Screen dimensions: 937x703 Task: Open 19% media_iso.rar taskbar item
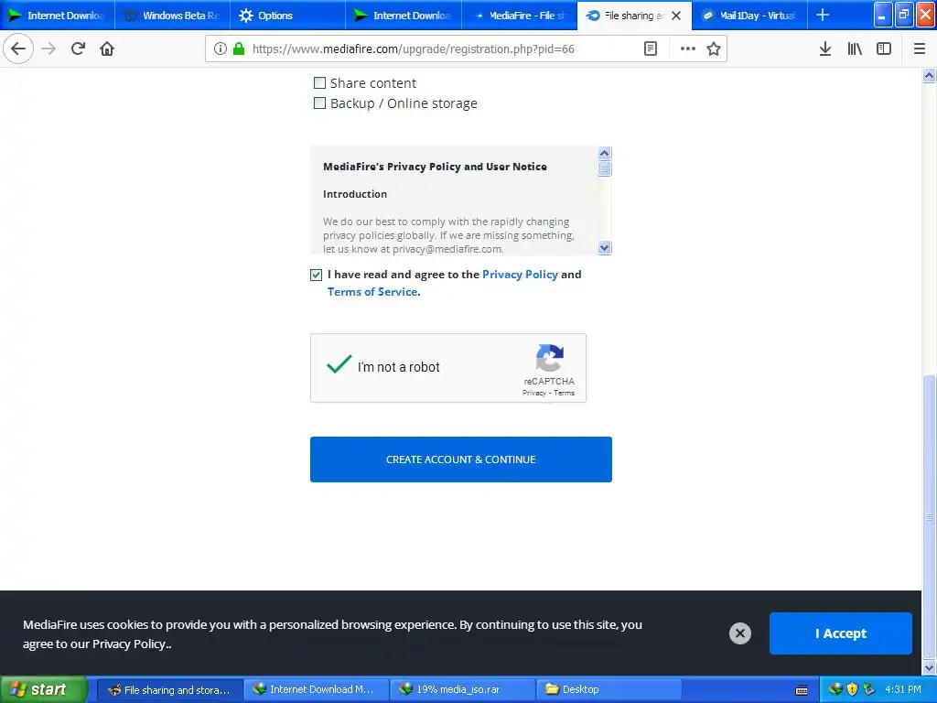click(462, 690)
